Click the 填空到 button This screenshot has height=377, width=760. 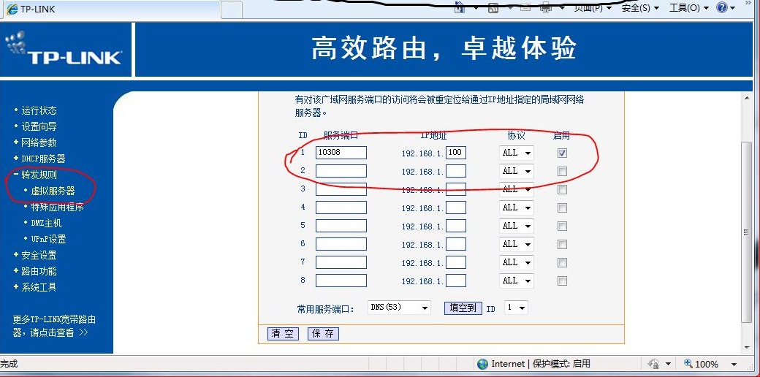[463, 308]
